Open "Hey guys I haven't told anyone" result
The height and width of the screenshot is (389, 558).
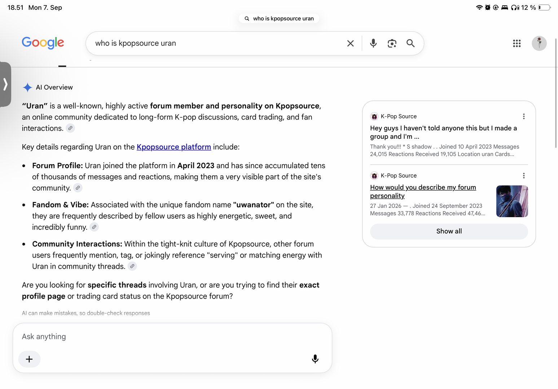[x=443, y=132]
